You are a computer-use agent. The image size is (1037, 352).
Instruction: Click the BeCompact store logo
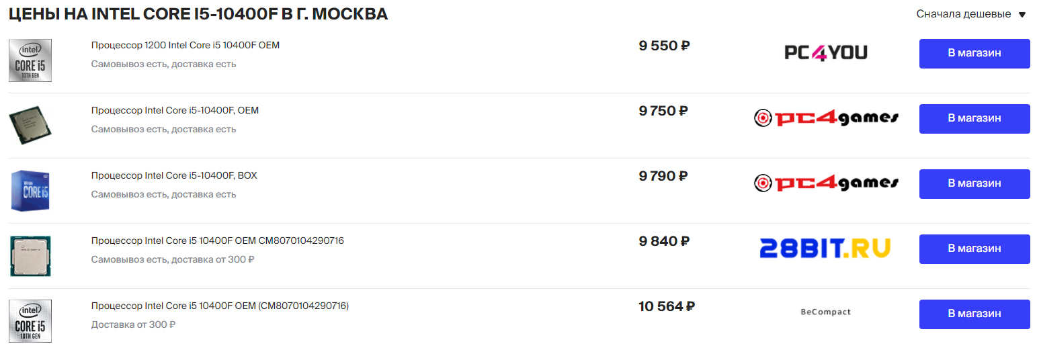[825, 312]
